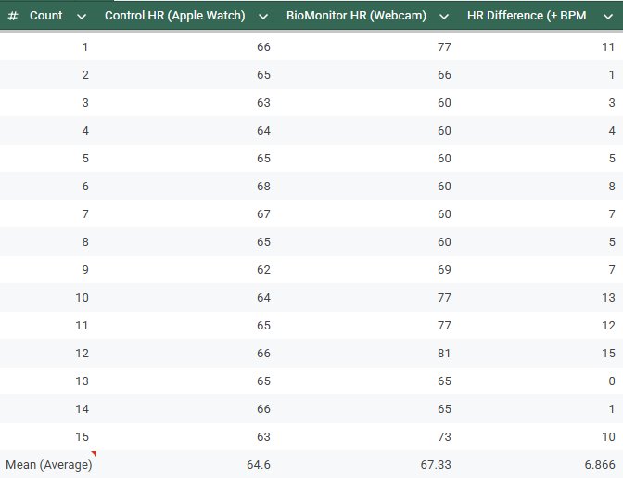Select Count cell 6
Image resolution: width=623 pixels, height=478 pixels.
pos(85,187)
